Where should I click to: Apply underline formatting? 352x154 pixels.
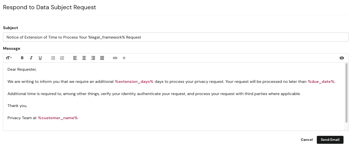40,58
